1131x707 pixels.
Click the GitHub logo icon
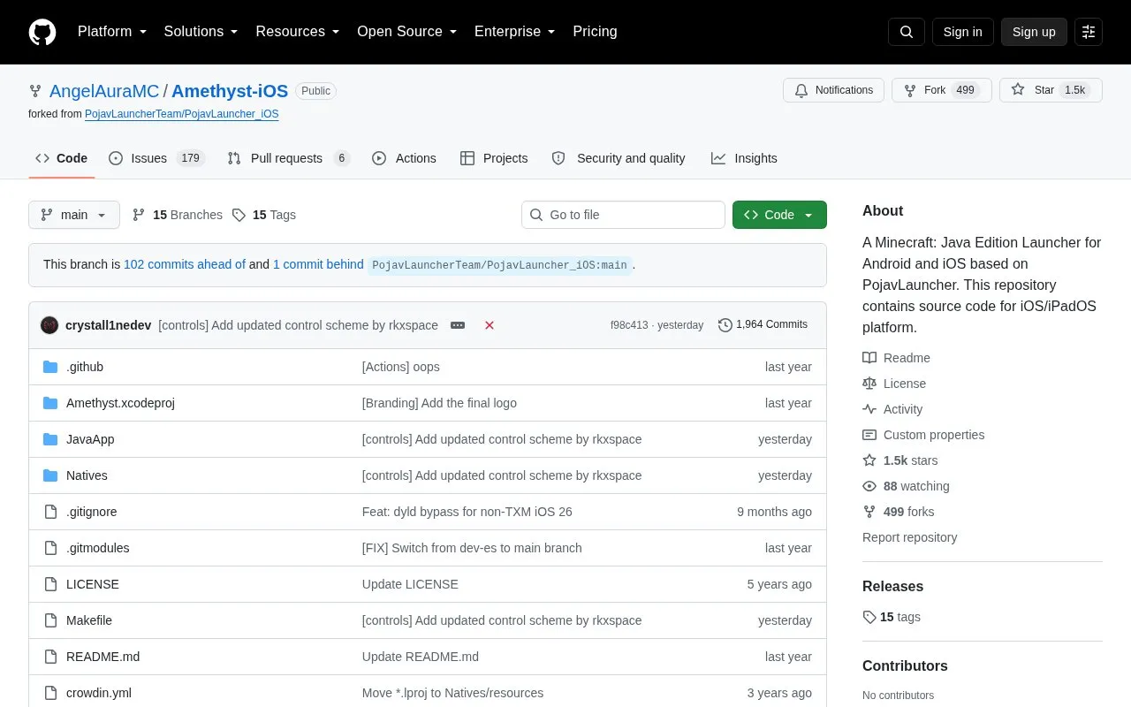pyautogui.click(x=42, y=32)
